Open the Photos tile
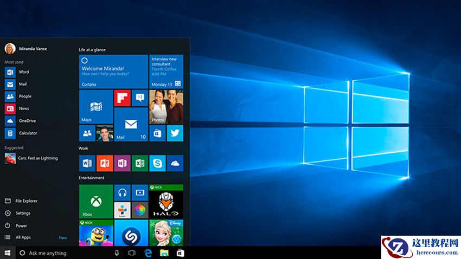461x259 pixels. click(x=166, y=107)
